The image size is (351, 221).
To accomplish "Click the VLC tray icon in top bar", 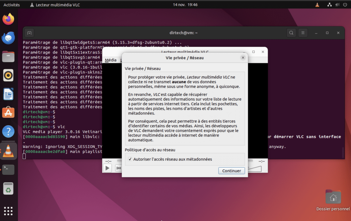I will coord(317,5).
